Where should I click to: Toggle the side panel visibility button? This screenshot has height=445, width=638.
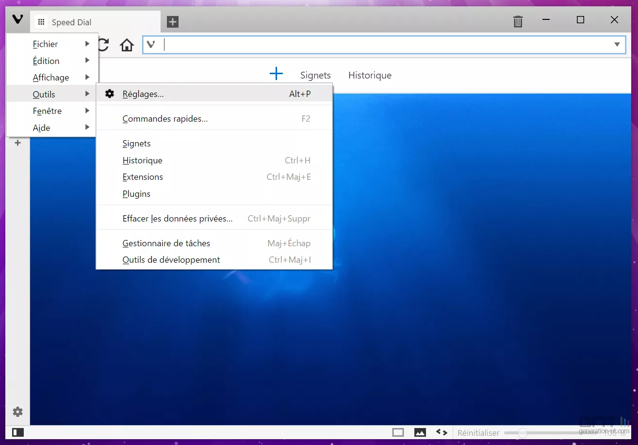(x=18, y=432)
